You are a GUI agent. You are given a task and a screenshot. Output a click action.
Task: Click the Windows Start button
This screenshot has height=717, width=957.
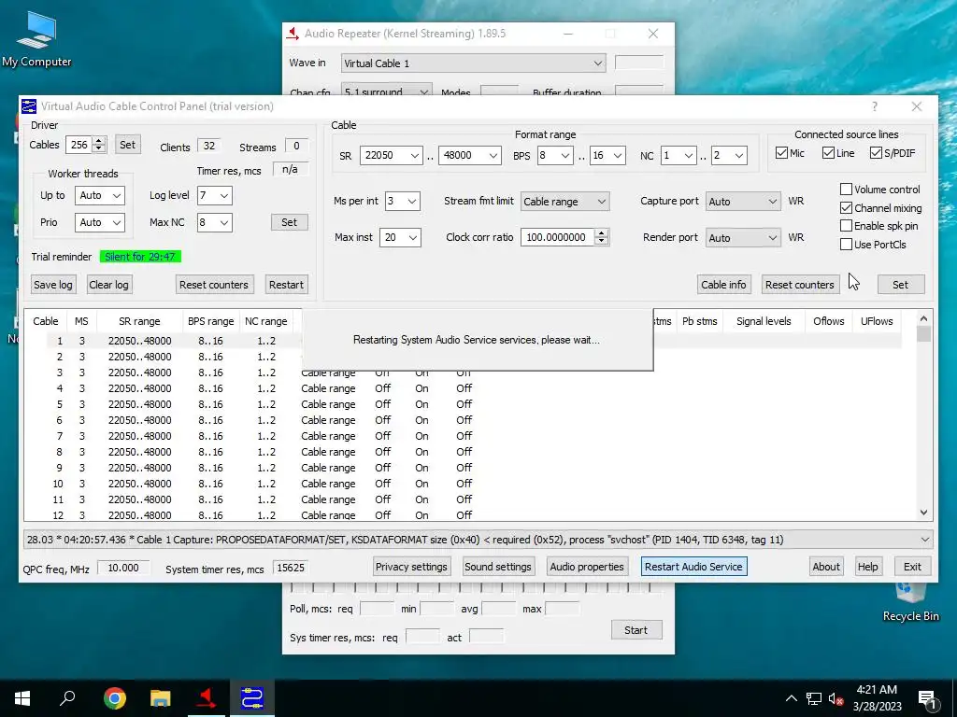[x=22, y=698]
